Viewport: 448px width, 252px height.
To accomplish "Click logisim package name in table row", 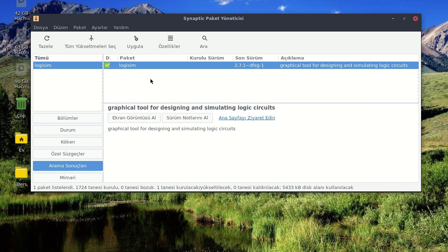I will click(x=127, y=65).
